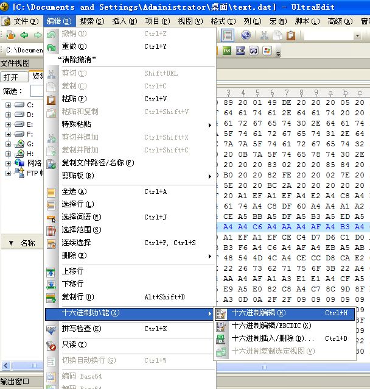This screenshot has height=389, width=370.
Task: Click the 全选 (Select All) icon
Action: pyautogui.click(x=51, y=193)
